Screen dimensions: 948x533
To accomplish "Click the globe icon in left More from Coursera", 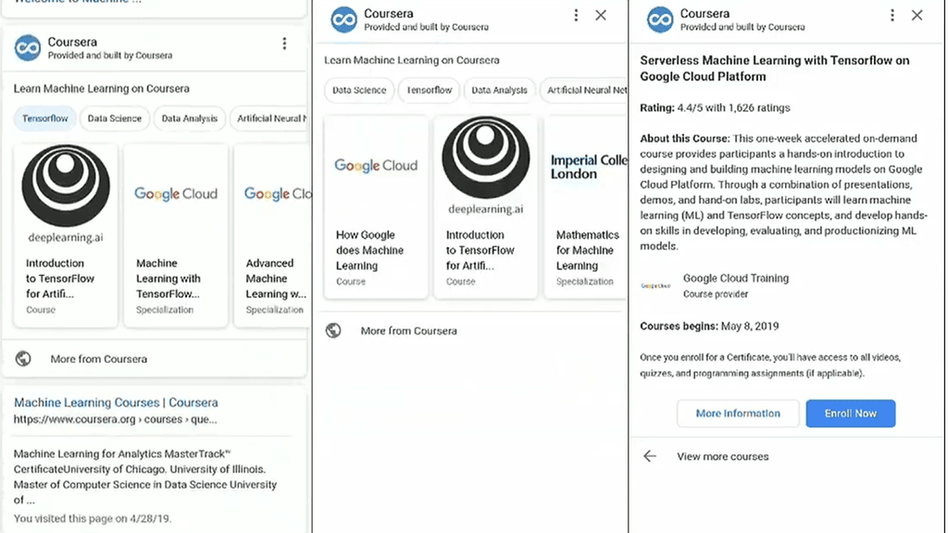I will [x=24, y=359].
